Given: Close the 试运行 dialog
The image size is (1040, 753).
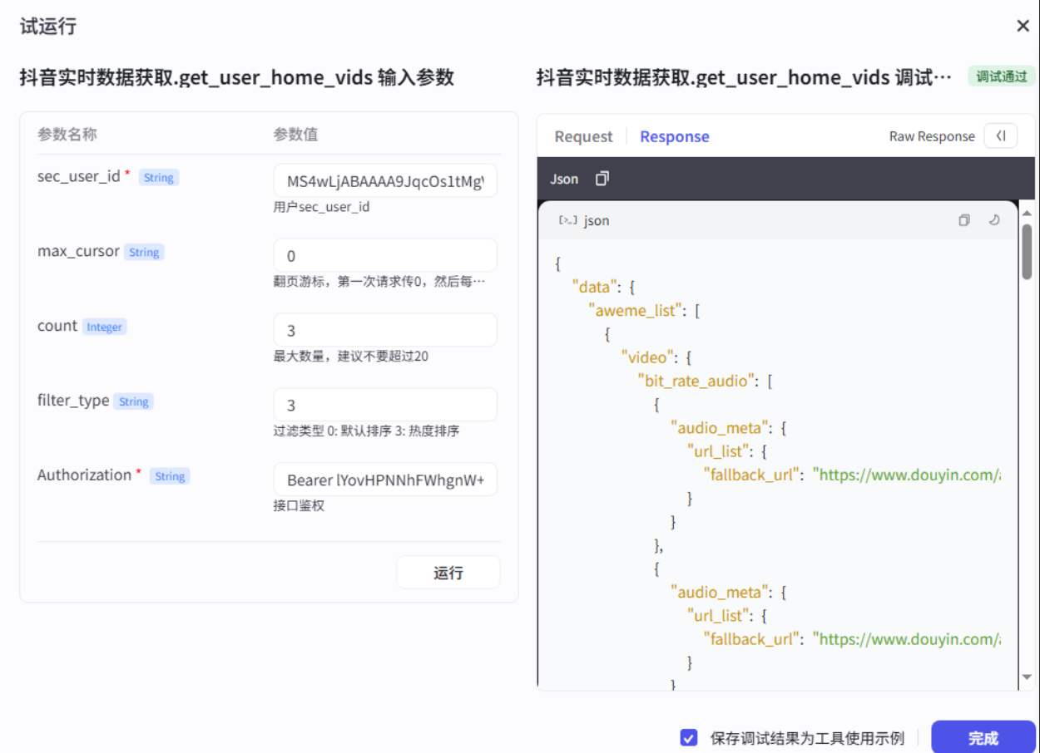Looking at the screenshot, I should click(x=1023, y=26).
